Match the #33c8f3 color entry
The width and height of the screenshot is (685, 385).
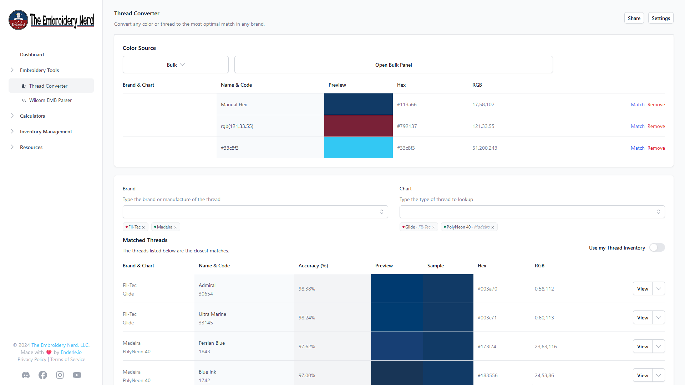coord(638,148)
